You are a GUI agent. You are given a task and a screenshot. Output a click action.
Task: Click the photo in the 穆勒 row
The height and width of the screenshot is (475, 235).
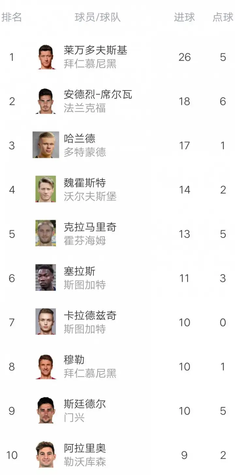point(46,366)
